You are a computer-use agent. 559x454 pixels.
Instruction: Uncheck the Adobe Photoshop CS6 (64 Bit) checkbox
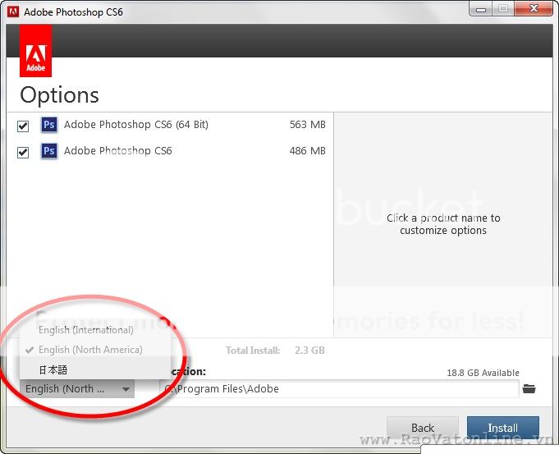(x=23, y=126)
